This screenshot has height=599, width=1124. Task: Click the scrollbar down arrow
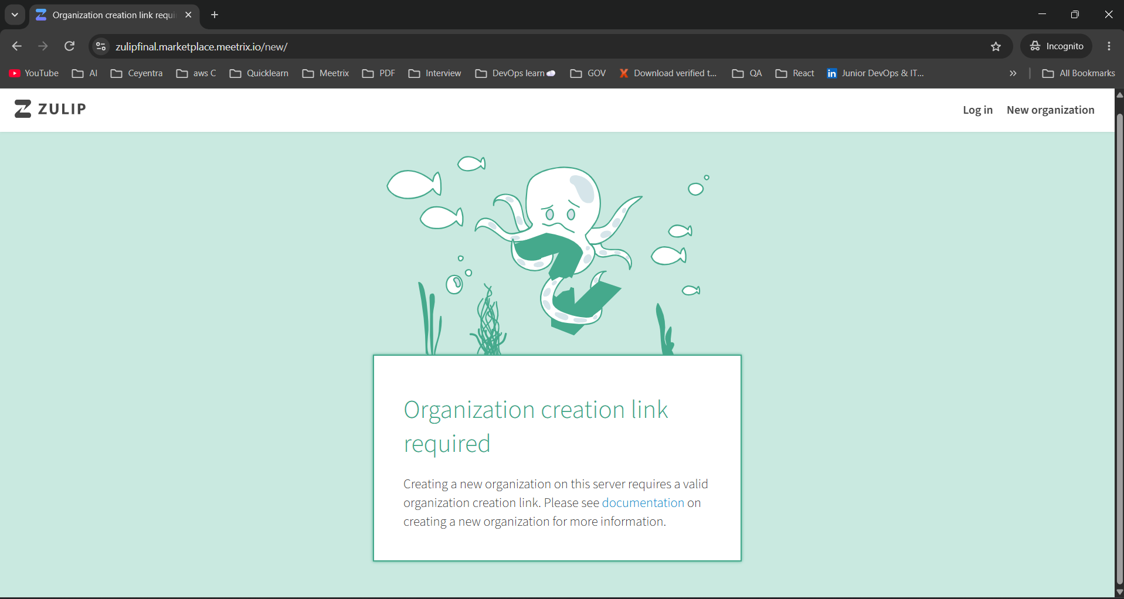coord(1119,592)
